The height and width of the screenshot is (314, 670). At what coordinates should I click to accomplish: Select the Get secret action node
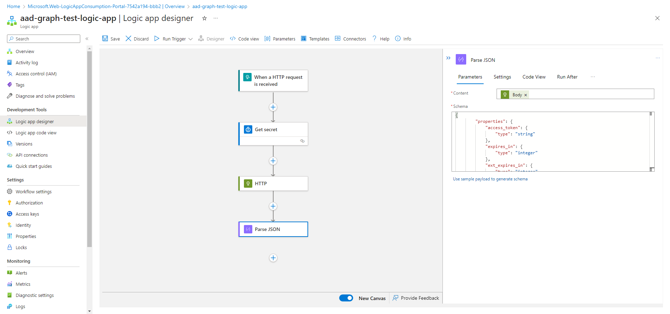click(273, 130)
